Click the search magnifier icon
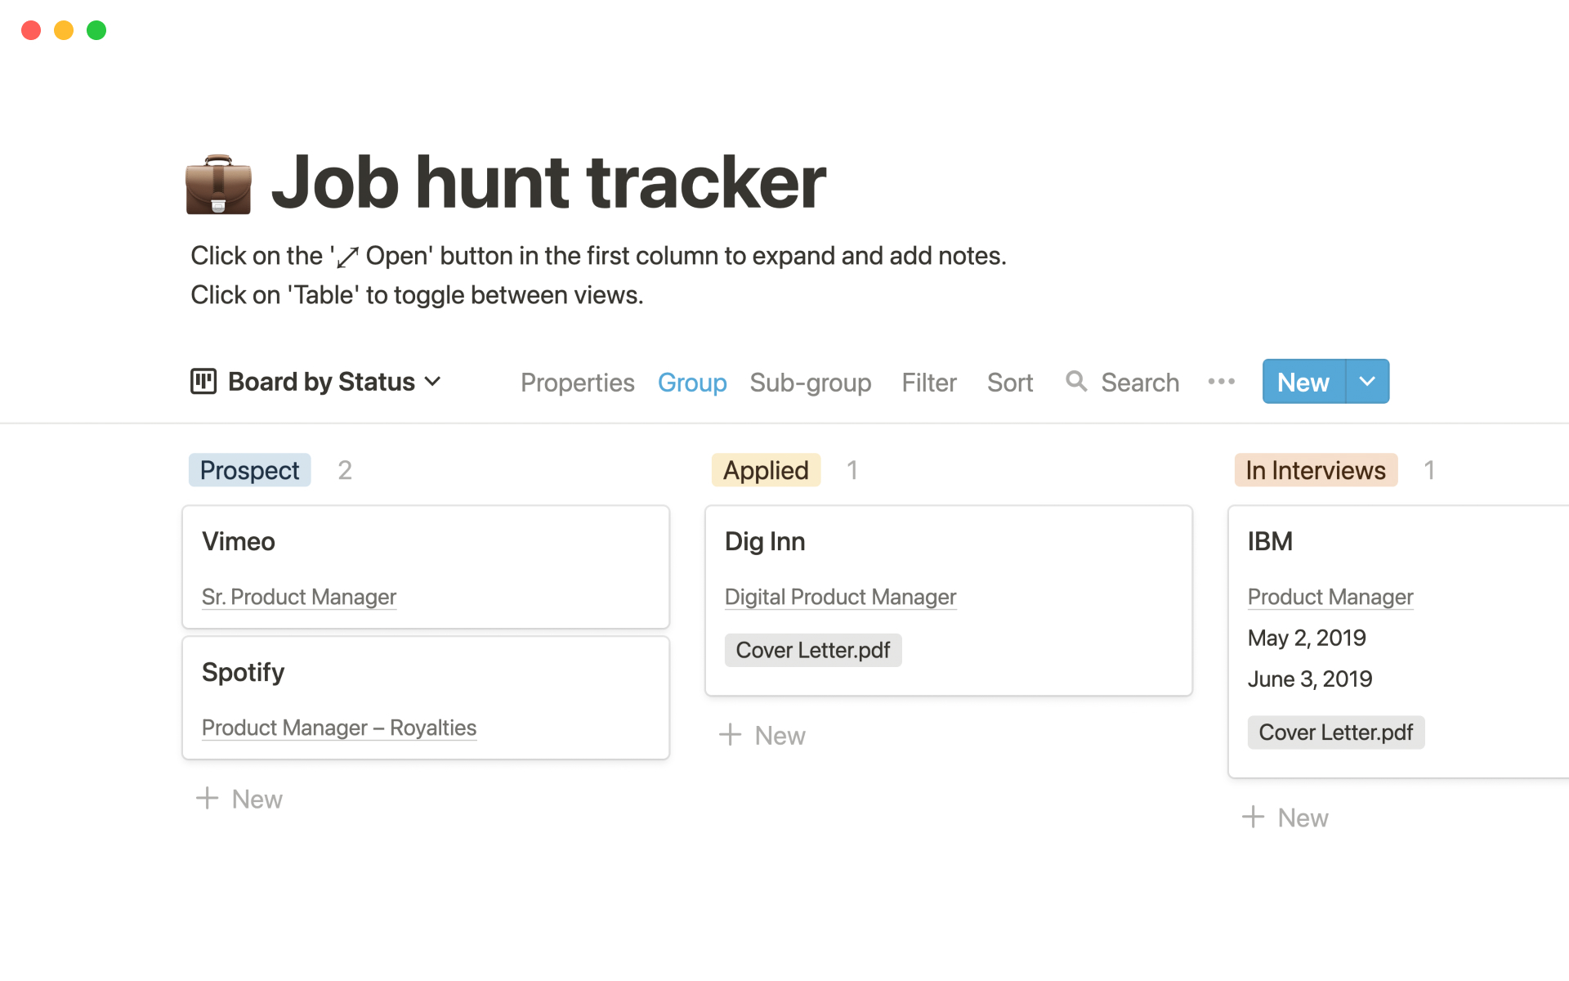This screenshot has height=981, width=1569. click(1076, 381)
